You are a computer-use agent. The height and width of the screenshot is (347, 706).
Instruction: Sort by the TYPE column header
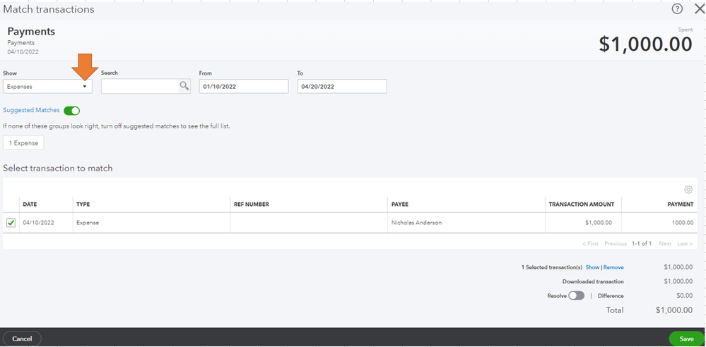tap(83, 204)
